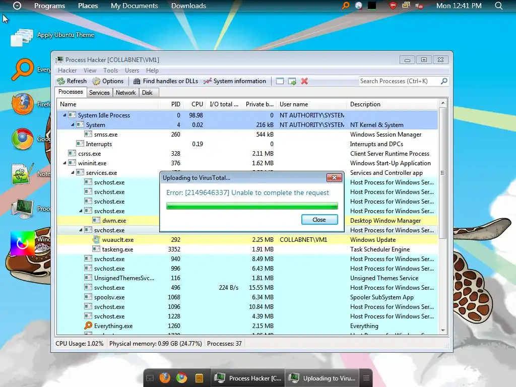
Task: Click orange magnifier tray icon
Action: click(345, 6)
